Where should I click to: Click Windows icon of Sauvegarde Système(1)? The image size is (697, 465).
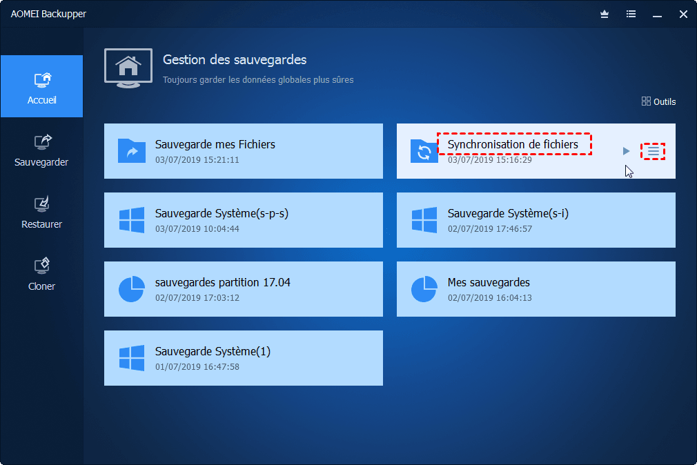(132, 358)
